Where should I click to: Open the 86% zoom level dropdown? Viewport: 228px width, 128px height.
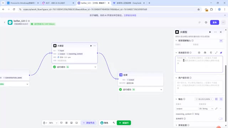pos(53,123)
